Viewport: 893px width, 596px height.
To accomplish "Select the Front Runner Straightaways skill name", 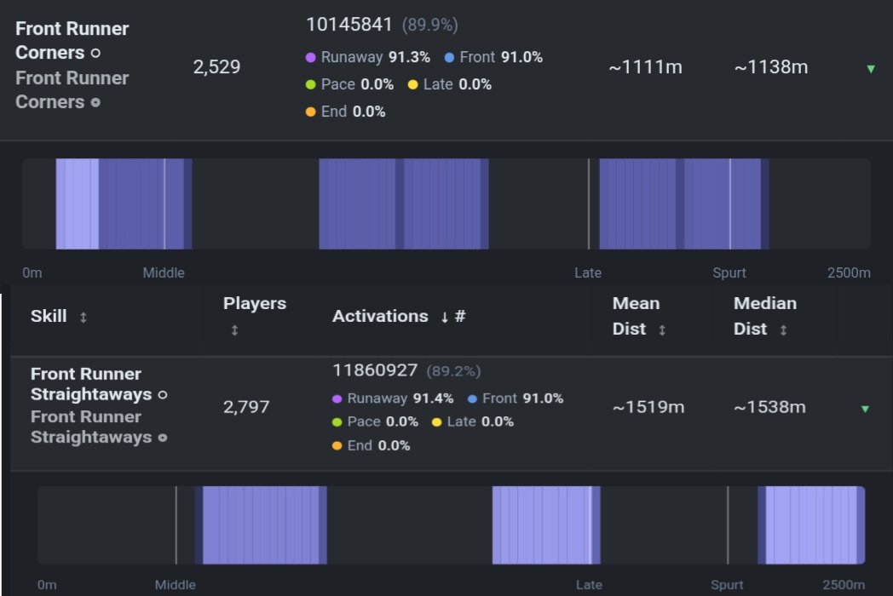I will (x=91, y=384).
